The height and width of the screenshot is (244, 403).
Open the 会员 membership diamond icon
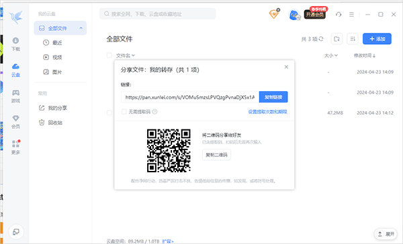coord(15,121)
